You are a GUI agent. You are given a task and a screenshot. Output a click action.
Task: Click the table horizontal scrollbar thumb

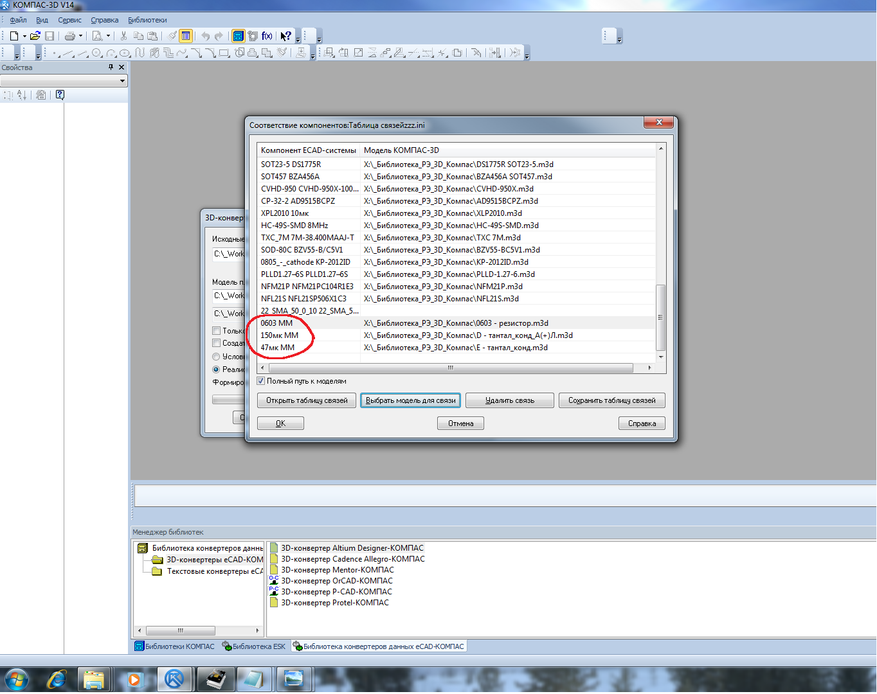pyautogui.click(x=451, y=368)
